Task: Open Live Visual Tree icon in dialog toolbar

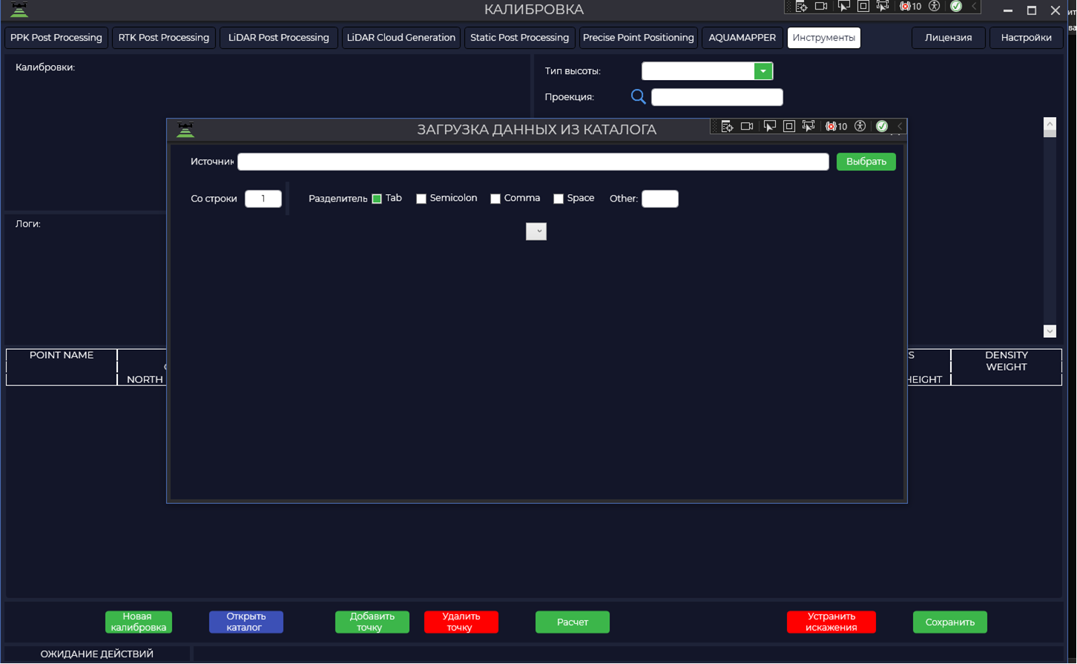Action: pos(727,127)
